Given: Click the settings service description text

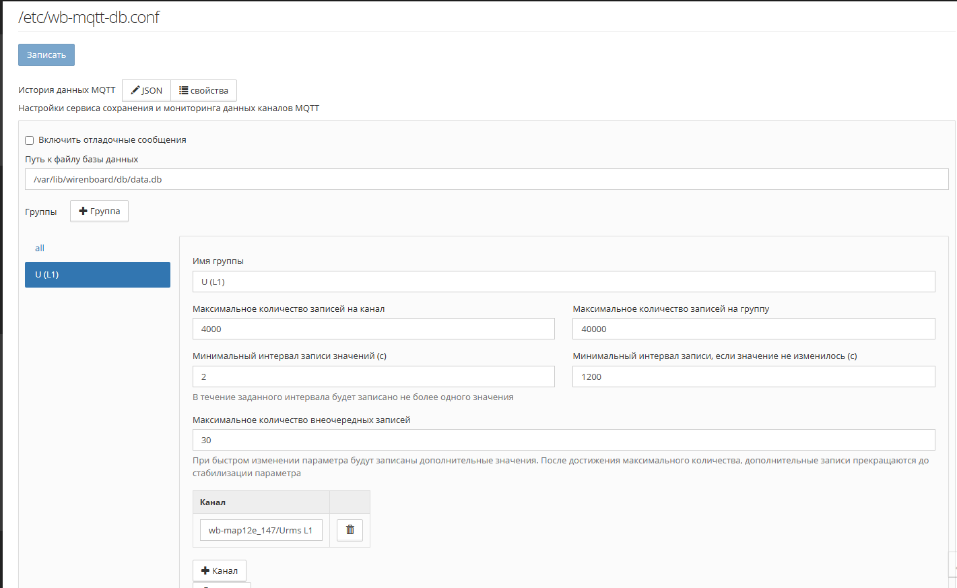Looking at the screenshot, I should pos(168,108).
